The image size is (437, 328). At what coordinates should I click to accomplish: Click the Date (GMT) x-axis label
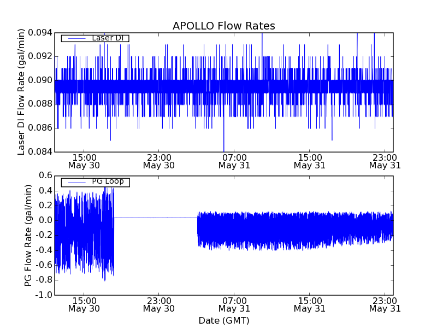(x=223, y=320)
